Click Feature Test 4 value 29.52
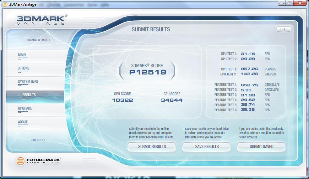The width and height of the screenshot is (309, 179). [x=248, y=100]
